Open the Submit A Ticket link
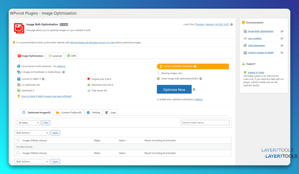 click(256, 72)
